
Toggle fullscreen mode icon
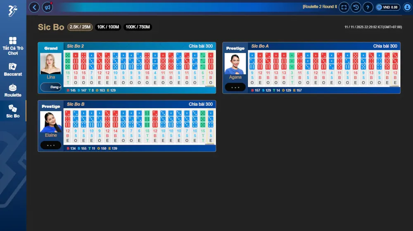tap(344, 7)
